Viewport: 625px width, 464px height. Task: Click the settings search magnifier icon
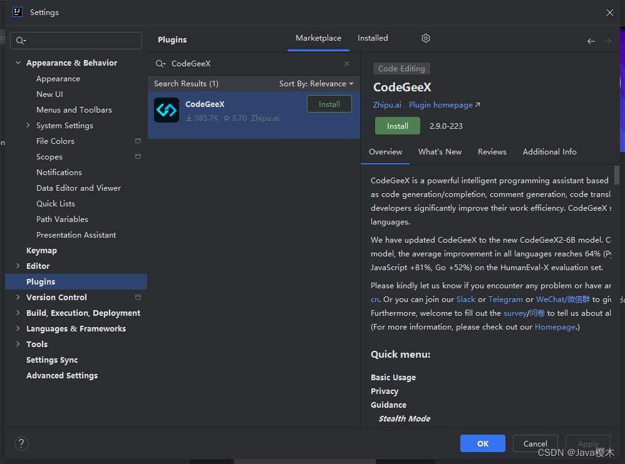coord(21,41)
